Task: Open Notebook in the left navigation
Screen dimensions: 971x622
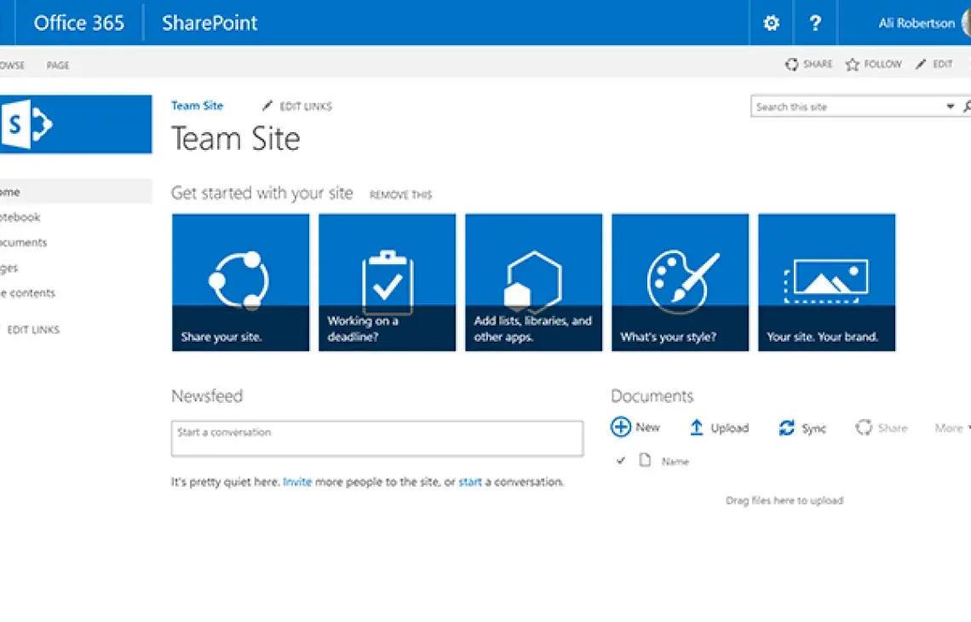Action: [x=20, y=216]
